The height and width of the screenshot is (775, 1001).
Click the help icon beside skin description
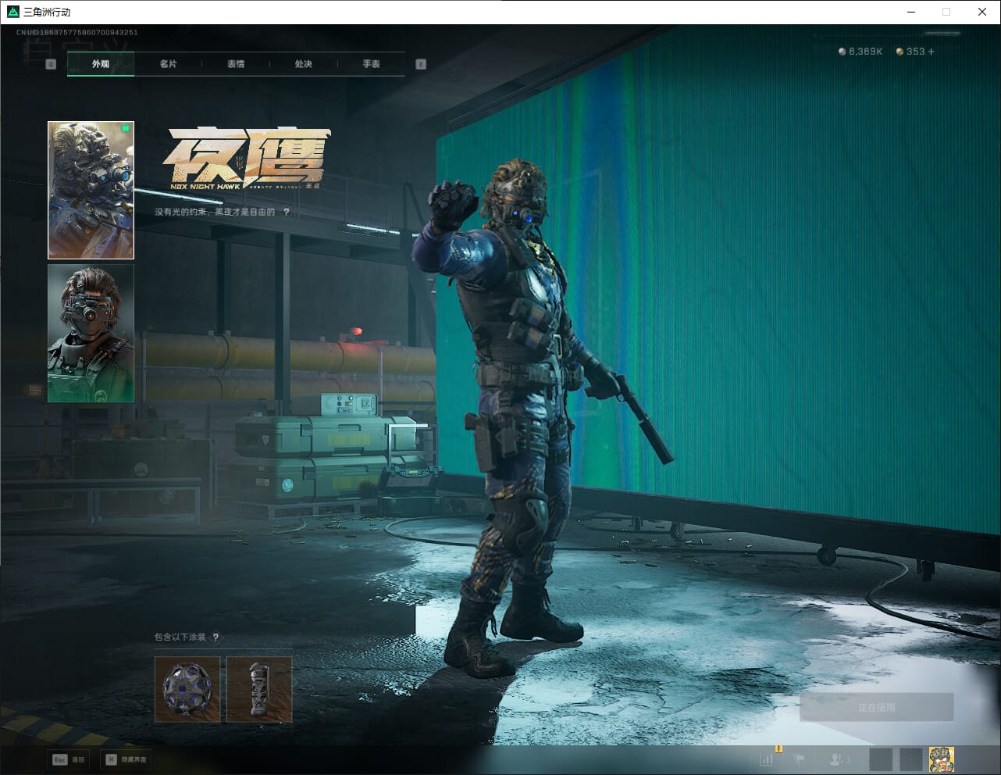[x=287, y=212]
